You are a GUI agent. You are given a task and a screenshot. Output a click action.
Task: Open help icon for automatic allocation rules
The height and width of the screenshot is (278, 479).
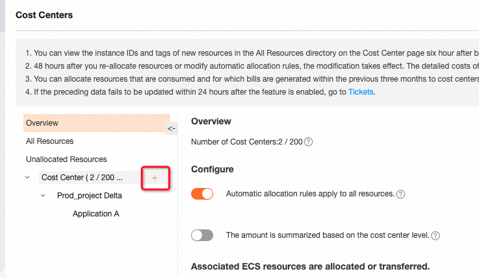(401, 194)
